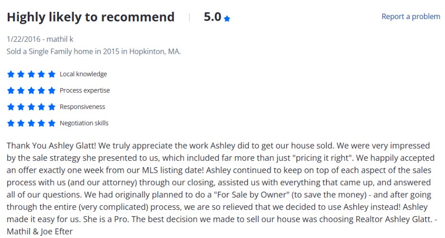Select the Process expertise label
Viewport: 445px width, 238px height.
point(85,90)
